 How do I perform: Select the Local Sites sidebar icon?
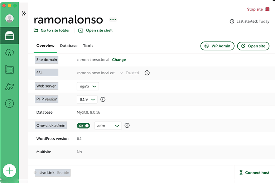click(9, 35)
